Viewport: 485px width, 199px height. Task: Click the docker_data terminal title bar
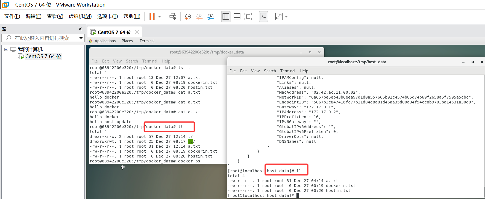coord(207,52)
